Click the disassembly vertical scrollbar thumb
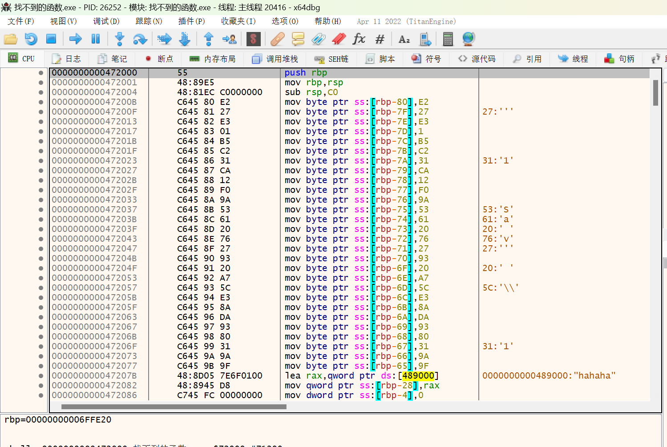667x447 pixels. [655, 92]
